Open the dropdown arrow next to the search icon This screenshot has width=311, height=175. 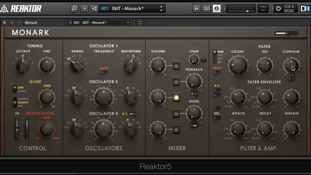(85, 8)
